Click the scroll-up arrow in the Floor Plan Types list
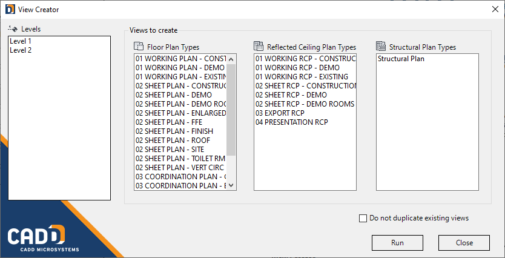The width and height of the screenshot is (505, 258). tap(231, 59)
